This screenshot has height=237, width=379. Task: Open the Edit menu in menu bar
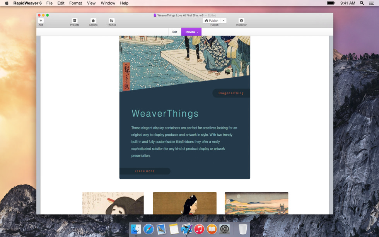61,3
